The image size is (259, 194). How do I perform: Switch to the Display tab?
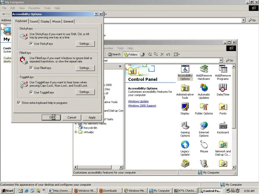[45, 21]
